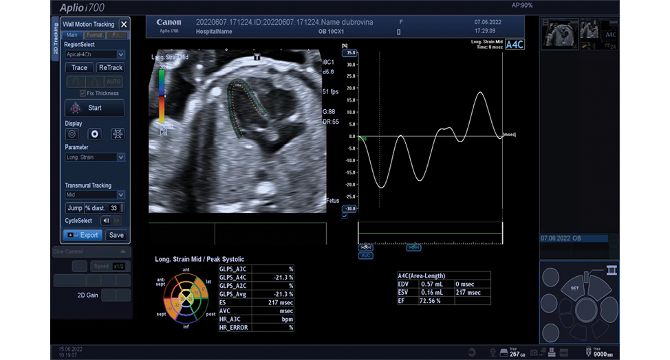Screen dimensions: 670x360
Task: Click the % diast. value field 33
Action: click(114, 208)
